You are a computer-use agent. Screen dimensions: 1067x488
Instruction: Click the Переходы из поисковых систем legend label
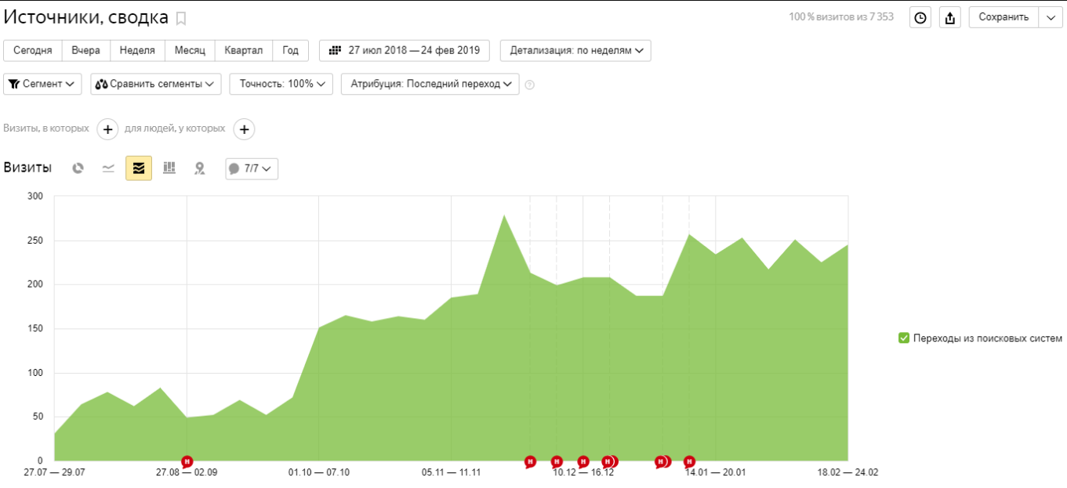click(988, 338)
